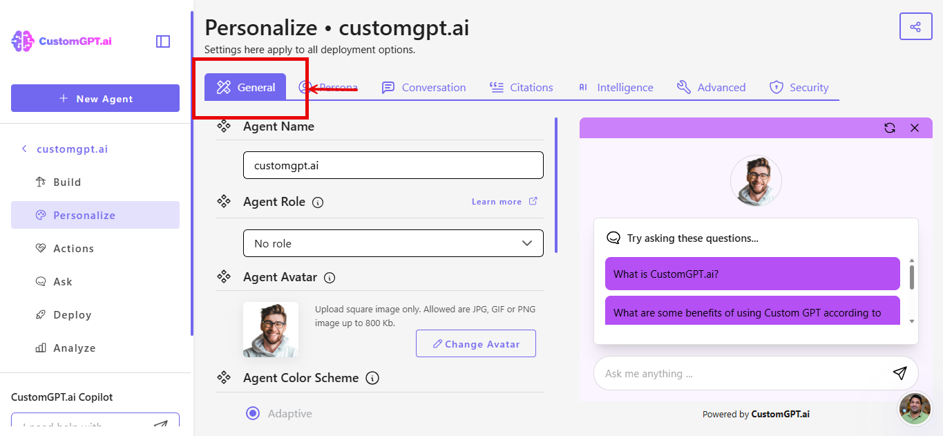Close the chat preview with the X icon
This screenshot has width=943, height=436.
point(915,128)
